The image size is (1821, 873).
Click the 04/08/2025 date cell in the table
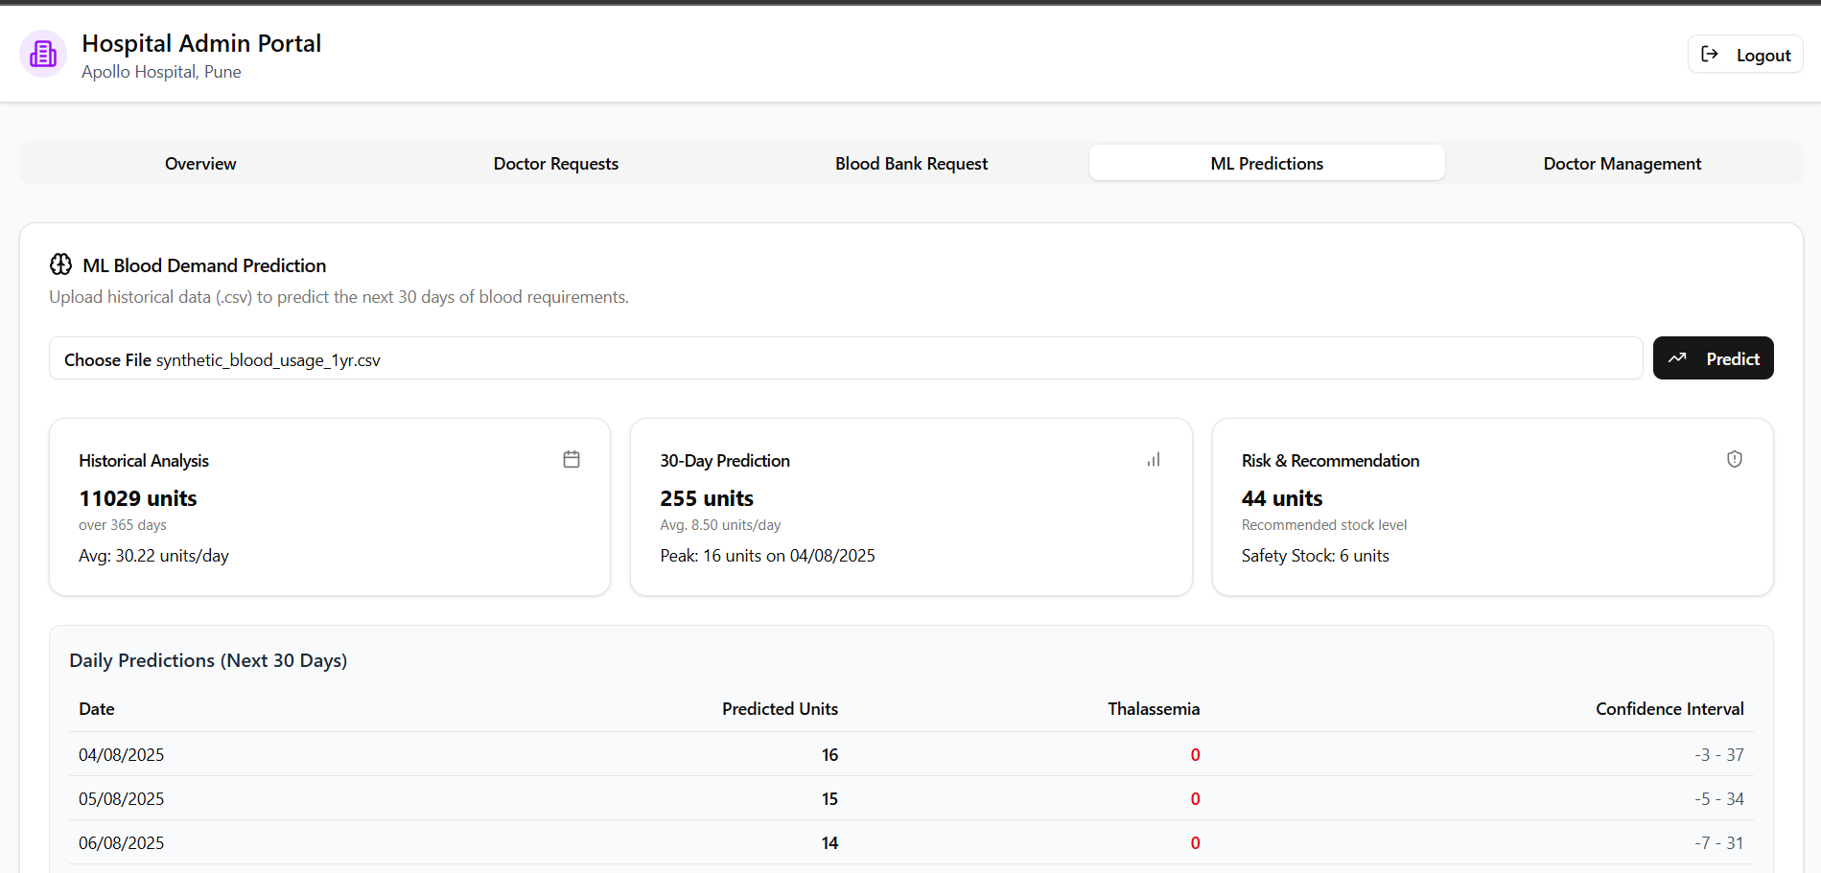[121, 755]
